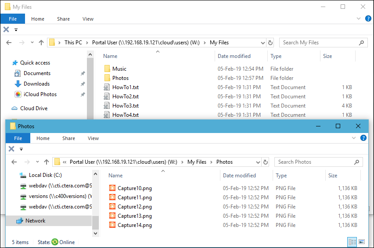Click delete X icon in My Files toolbar
The image size is (374, 248).
[6, 29]
